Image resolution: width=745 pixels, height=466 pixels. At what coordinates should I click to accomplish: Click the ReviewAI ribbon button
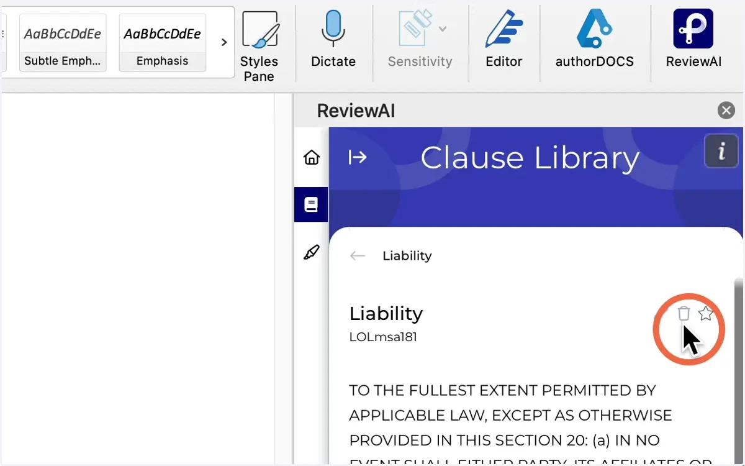(693, 40)
